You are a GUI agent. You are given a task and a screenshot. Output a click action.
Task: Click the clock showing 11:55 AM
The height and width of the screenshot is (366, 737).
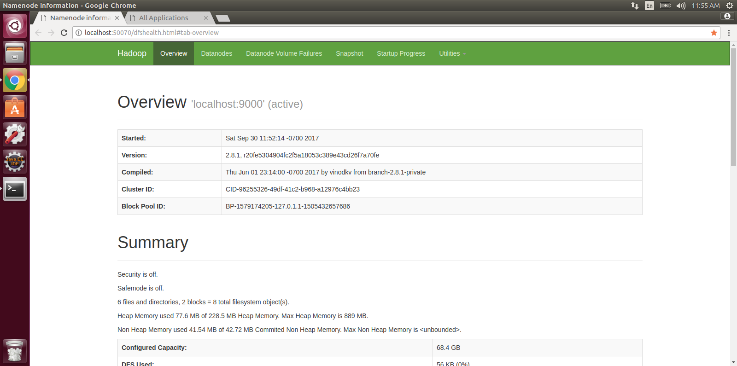705,6
